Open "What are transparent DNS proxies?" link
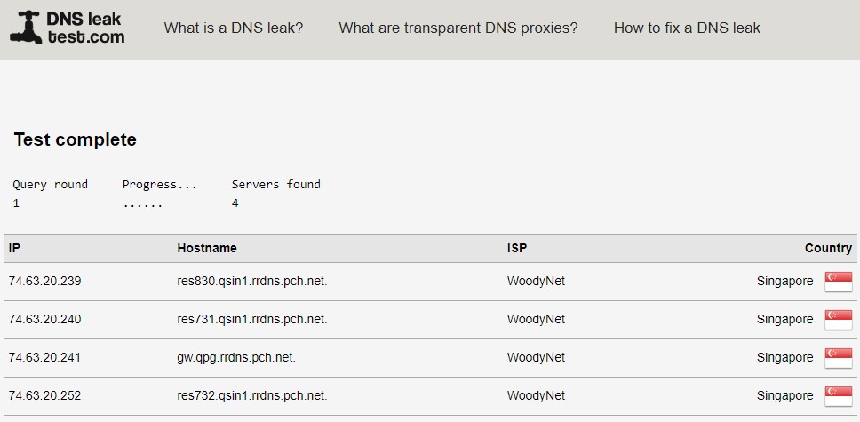Image resolution: width=860 pixels, height=422 pixels. click(x=458, y=28)
